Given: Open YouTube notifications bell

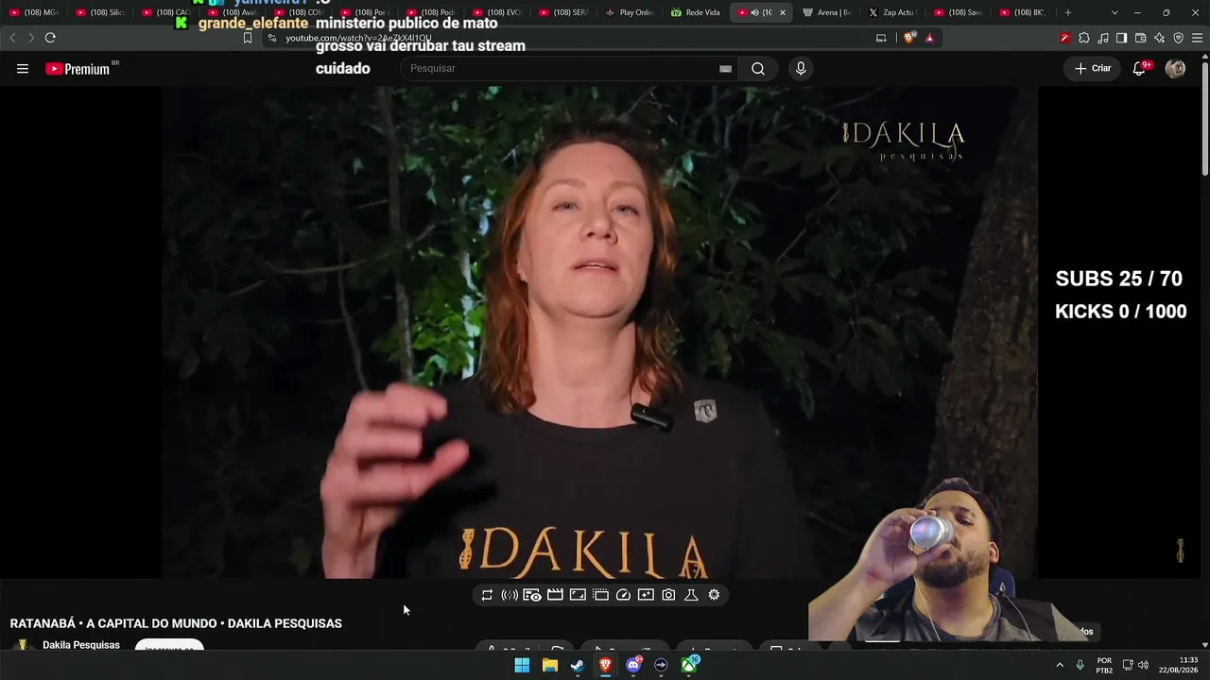Looking at the screenshot, I should [1139, 68].
